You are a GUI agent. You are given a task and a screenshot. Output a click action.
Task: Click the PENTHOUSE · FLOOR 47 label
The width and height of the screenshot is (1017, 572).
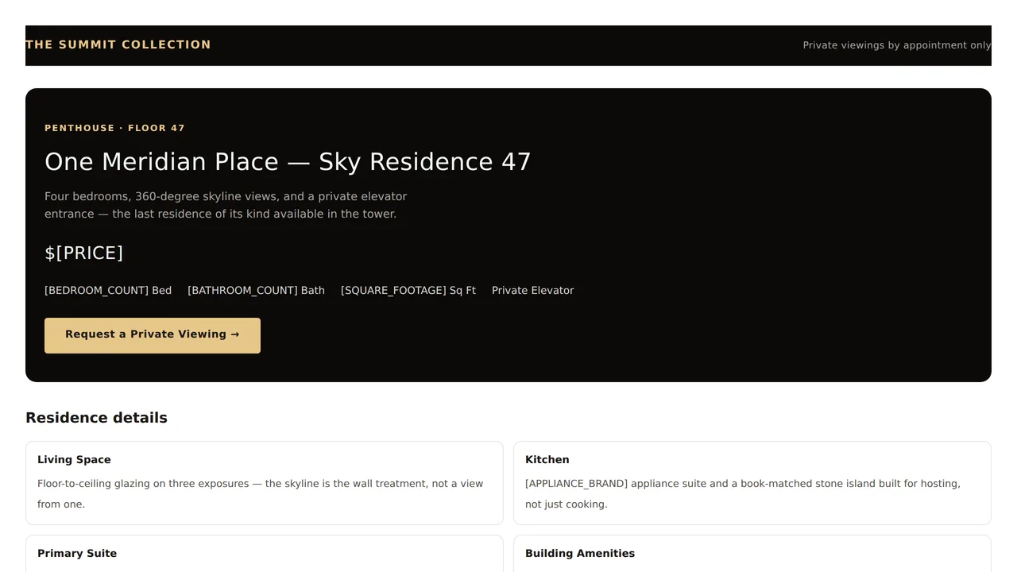click(114, 128)
